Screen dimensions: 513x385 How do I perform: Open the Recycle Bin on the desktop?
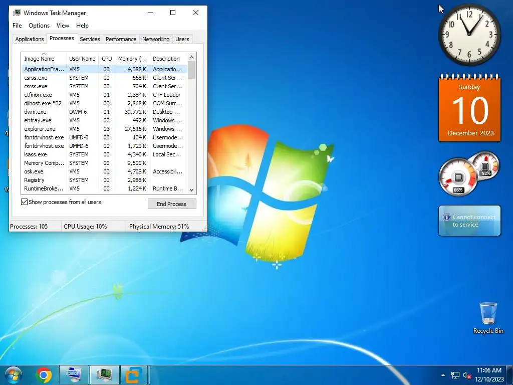(x=488, y=318)
